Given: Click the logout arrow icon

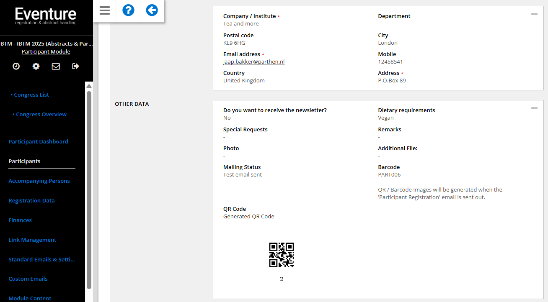Looking at the screenshot, I should [x=75, y=66].
